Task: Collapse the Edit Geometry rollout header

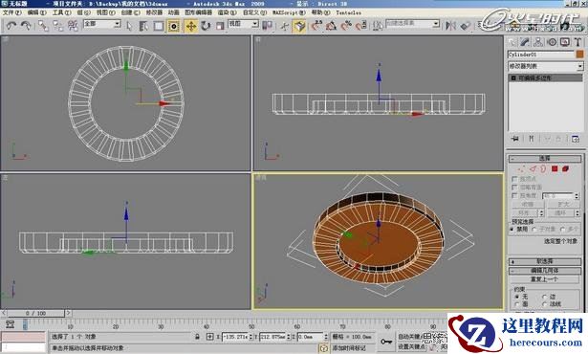Action: tap(545, 271)
